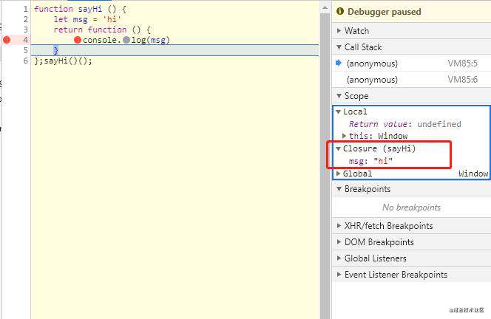Expand the this: Window entry
Image resolution: width=491 pixels, height=319 pixels.
tap(344, 136)
